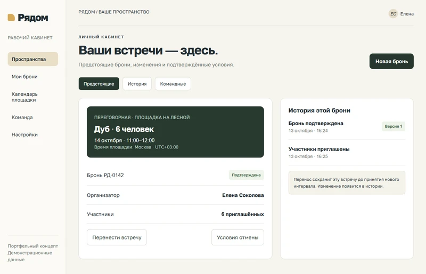The height and width of the screenshot is (274, 426).
Task: Click the Рядом brand wordmark
Action: [x=33, y=18]
